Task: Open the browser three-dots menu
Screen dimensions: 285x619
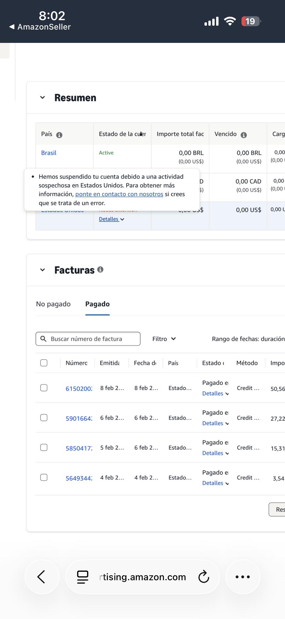Action: (242, 577)
